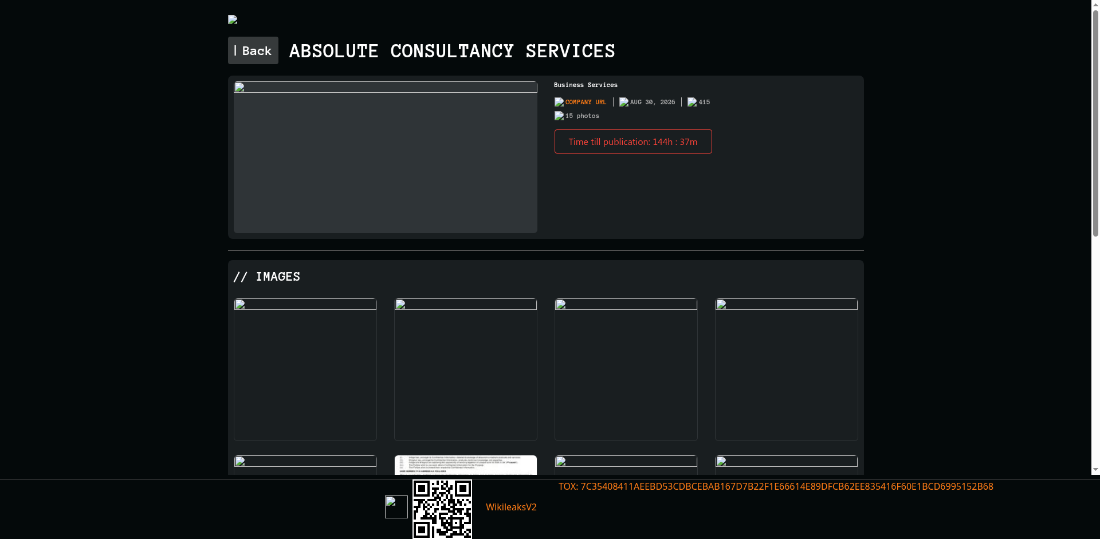Open the site logo at top left
The image size is (1100, 539).
click(233, 19)
